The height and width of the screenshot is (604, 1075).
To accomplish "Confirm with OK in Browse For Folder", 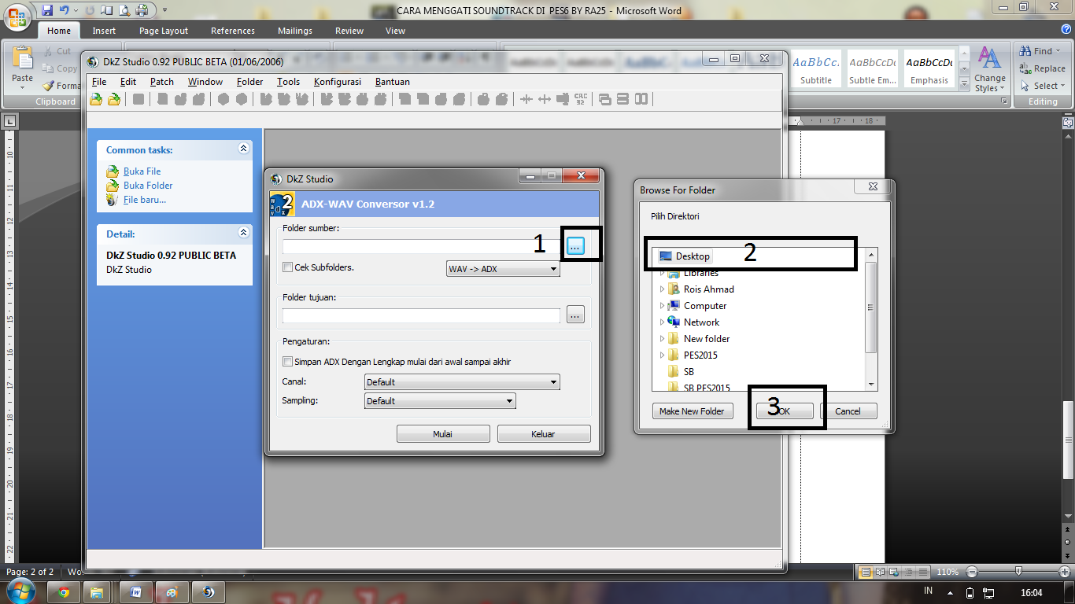I will point(785,411).
